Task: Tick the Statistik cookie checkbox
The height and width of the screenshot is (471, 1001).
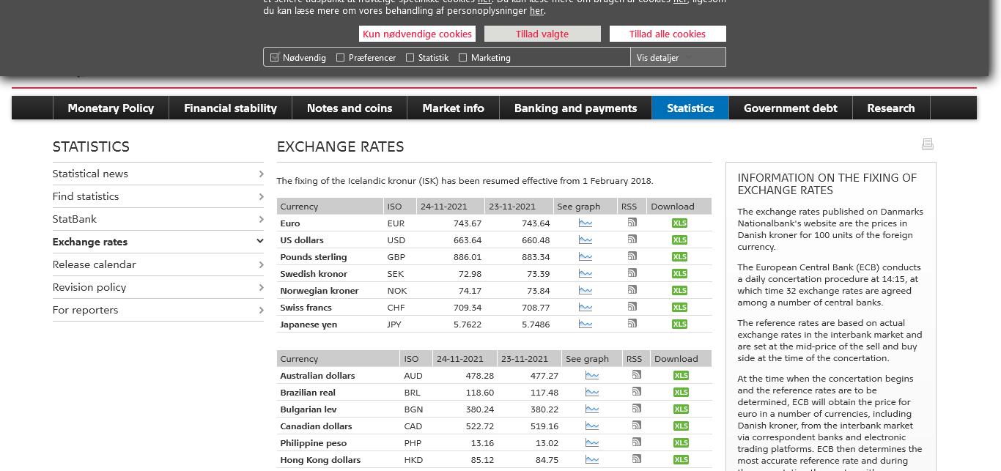Action: 410,58
